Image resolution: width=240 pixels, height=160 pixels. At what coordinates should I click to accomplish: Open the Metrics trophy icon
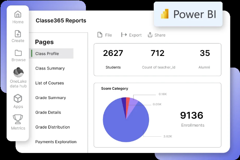[x=18, y=119]
